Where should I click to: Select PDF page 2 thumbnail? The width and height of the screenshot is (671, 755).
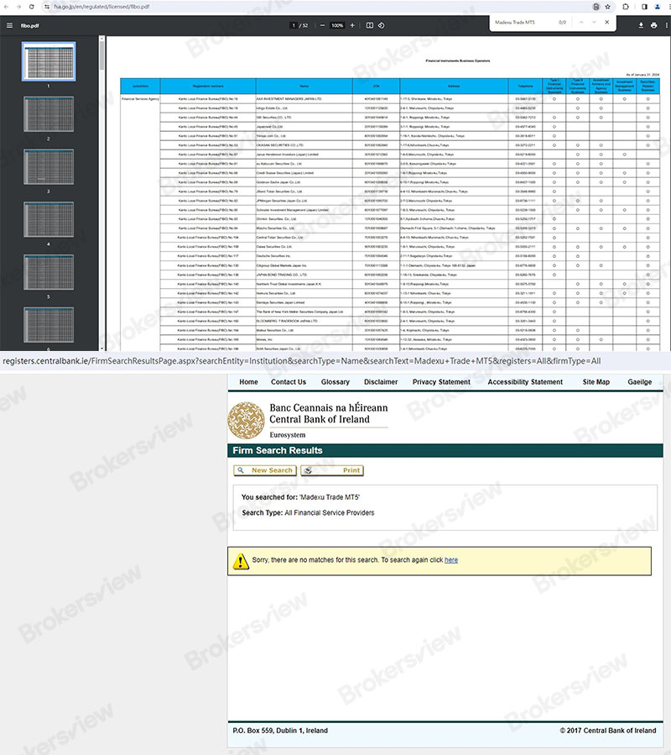(49, 114)
